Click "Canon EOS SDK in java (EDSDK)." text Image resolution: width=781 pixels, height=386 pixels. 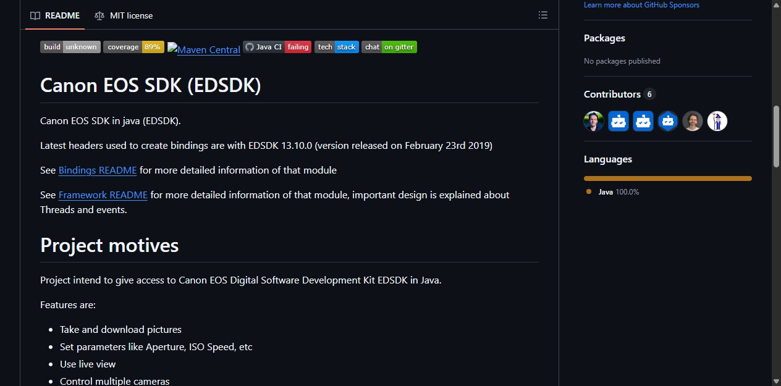[x=111, y=120]
